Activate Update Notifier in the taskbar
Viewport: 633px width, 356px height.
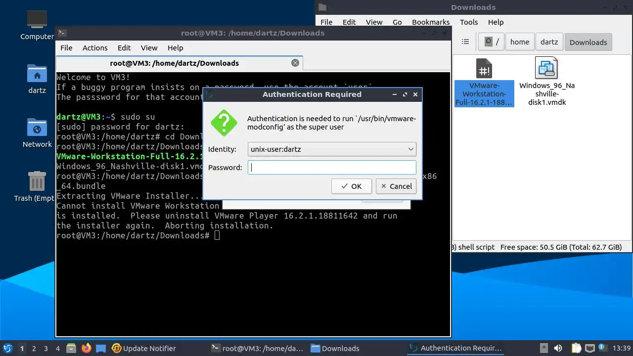tap(144, 348)
